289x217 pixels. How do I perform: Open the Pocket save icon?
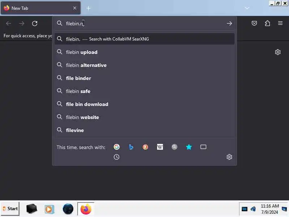(x=254, y=23)
